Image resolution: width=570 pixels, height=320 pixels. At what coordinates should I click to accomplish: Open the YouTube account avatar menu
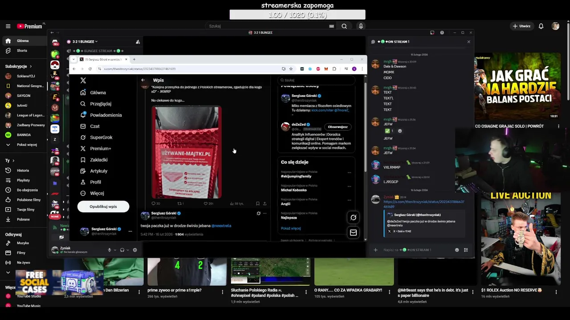click(x=555, y=26)
